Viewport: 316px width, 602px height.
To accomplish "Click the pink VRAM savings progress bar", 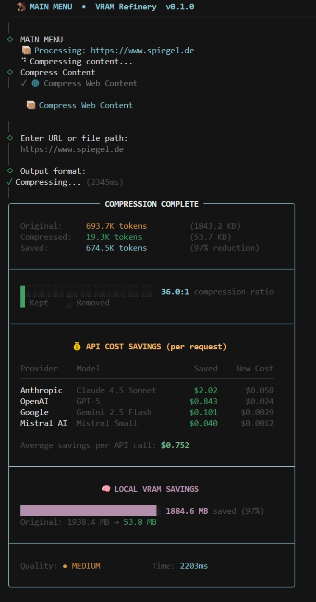I will tap(89, 510).
